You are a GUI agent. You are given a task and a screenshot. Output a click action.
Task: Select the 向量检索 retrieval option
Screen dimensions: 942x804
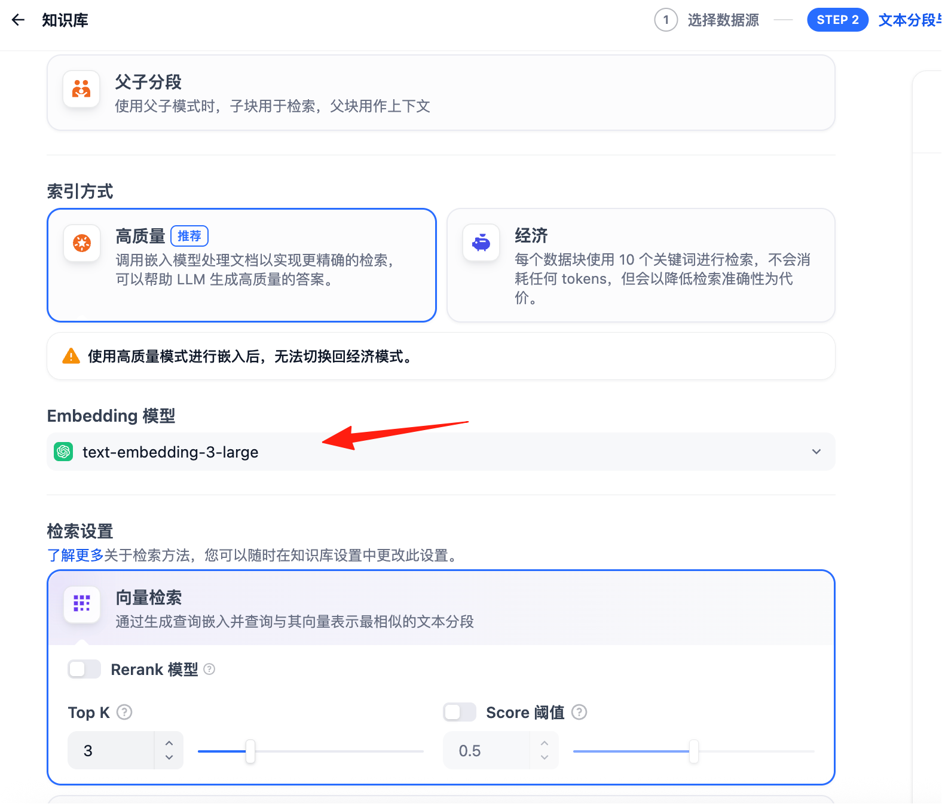(441, 608)
